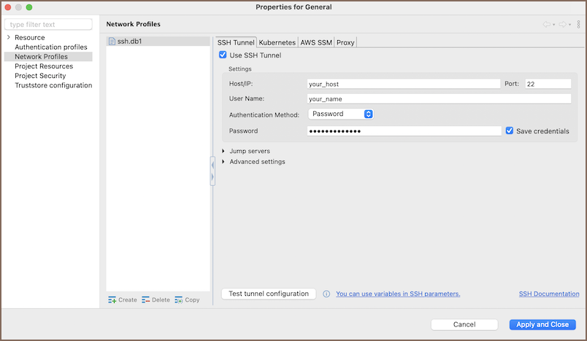
Task: Select Truststore configuration in sidebar
Action: point(53,85)
